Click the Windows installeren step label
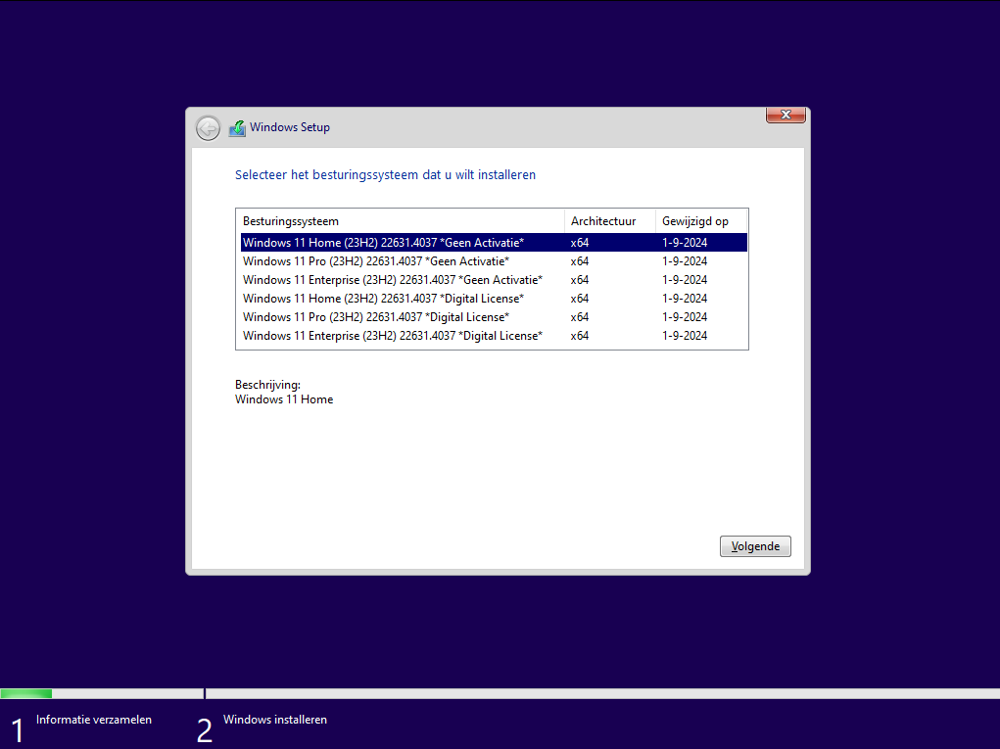Viewport: 1000px width, 749px height. pos(275,720)
